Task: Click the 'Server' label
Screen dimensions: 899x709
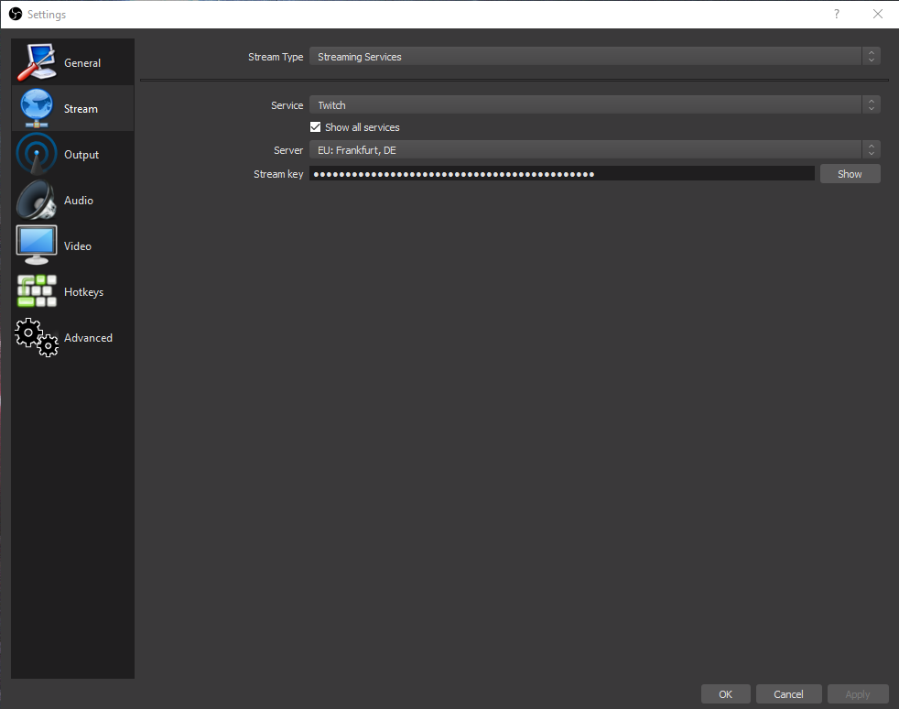Action: [287, 150]
